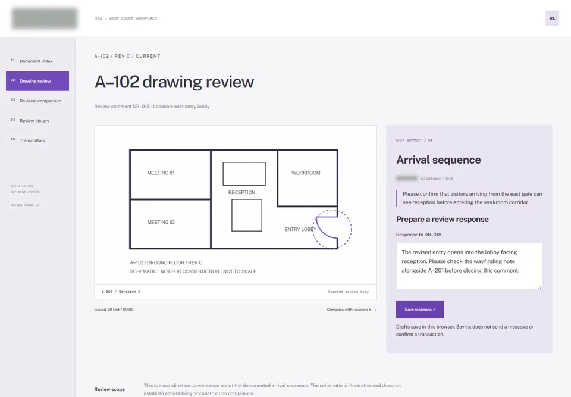Screen dimensions: 571x397
Task: Open Transmittals section
Action: pos(37,140)
